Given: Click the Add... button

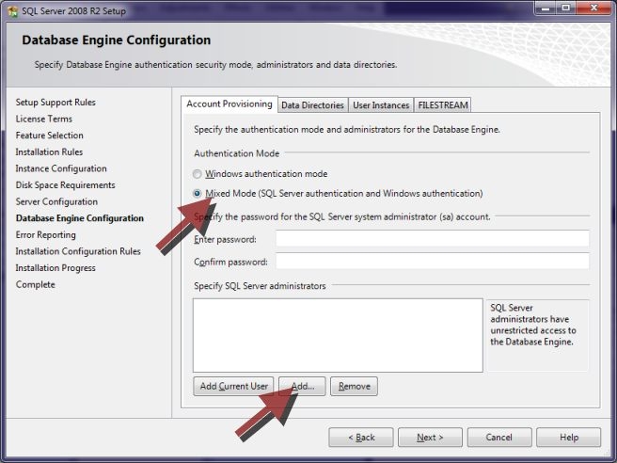Looking at the screenshot, I should [x=302, y=386].
